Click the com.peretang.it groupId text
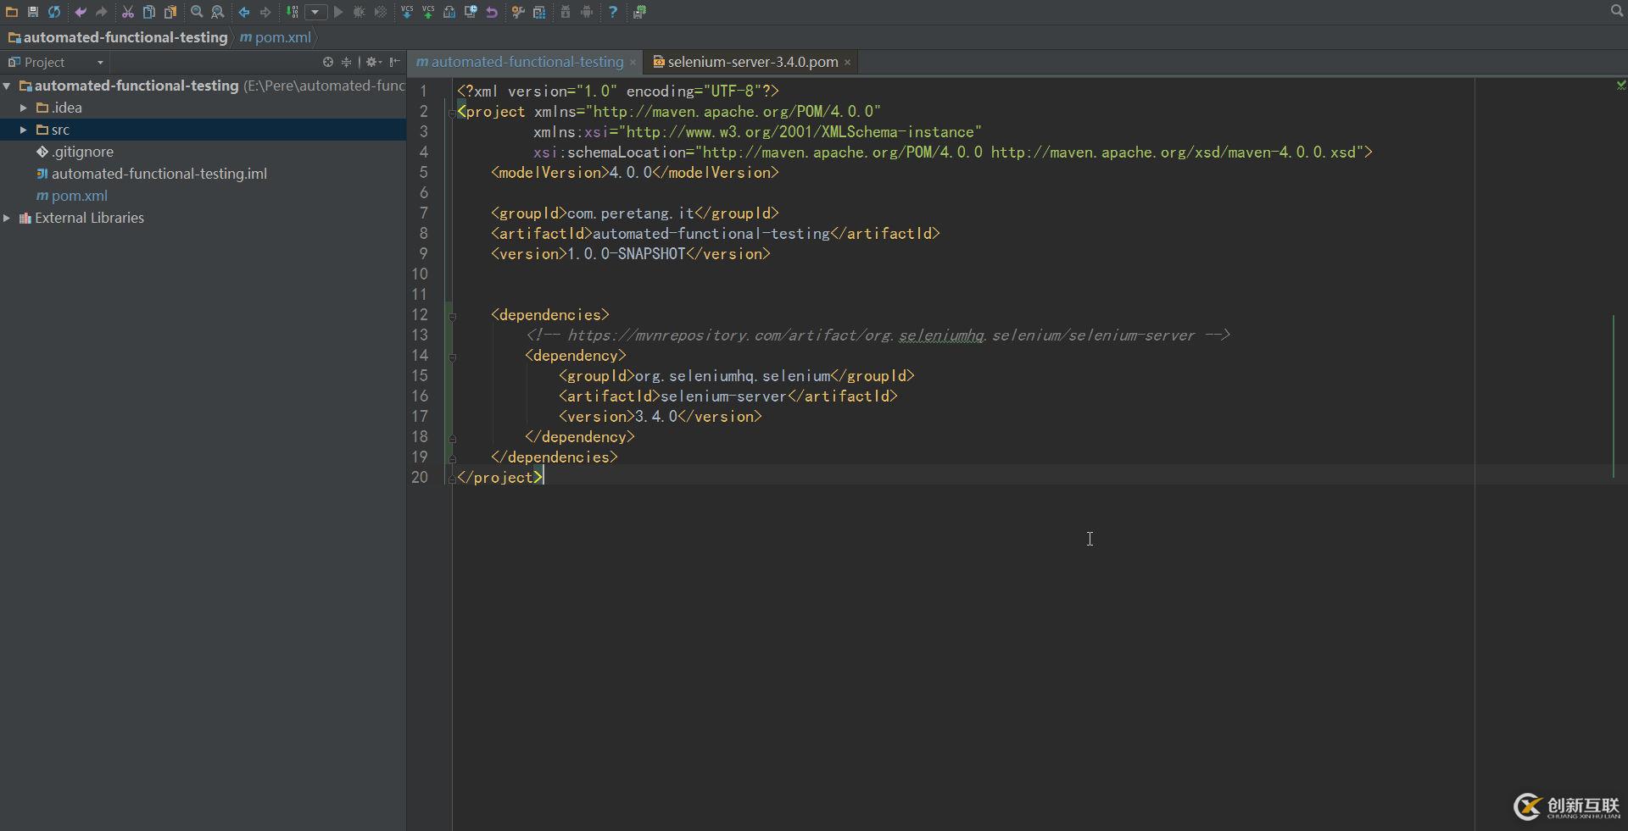This screenshot has width=1628, height=831. (631, 213)
